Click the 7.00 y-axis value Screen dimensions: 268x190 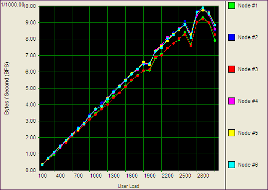(31, 56)
